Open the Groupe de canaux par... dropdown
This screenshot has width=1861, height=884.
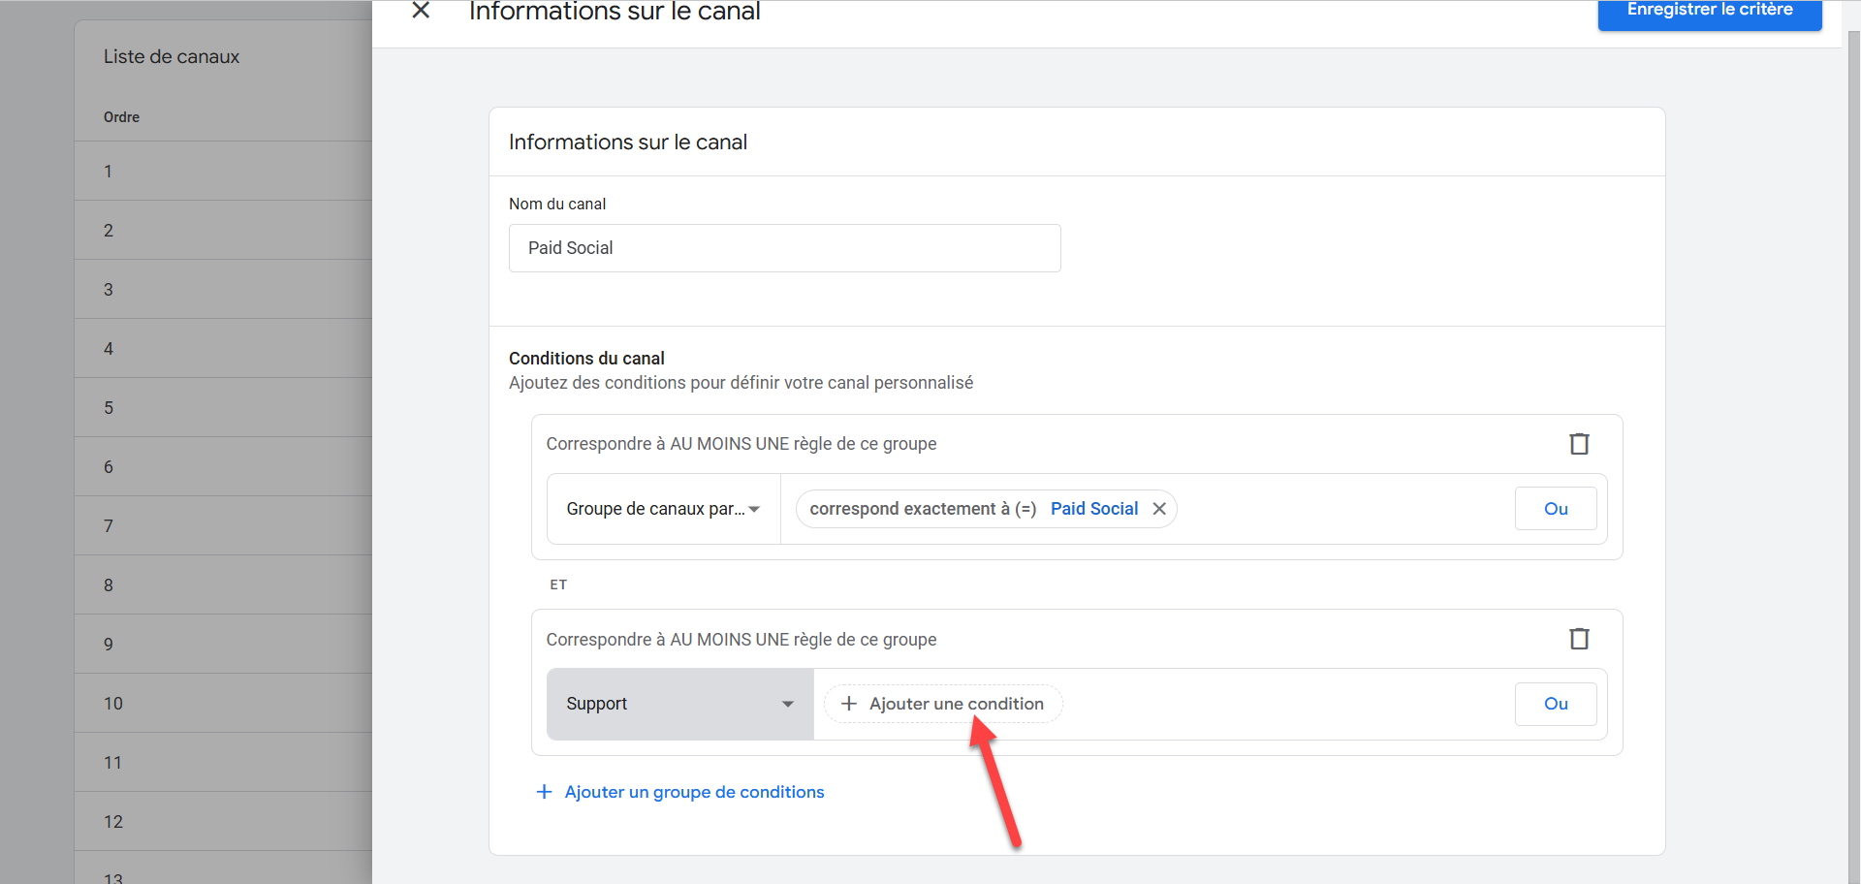point(663,509)
